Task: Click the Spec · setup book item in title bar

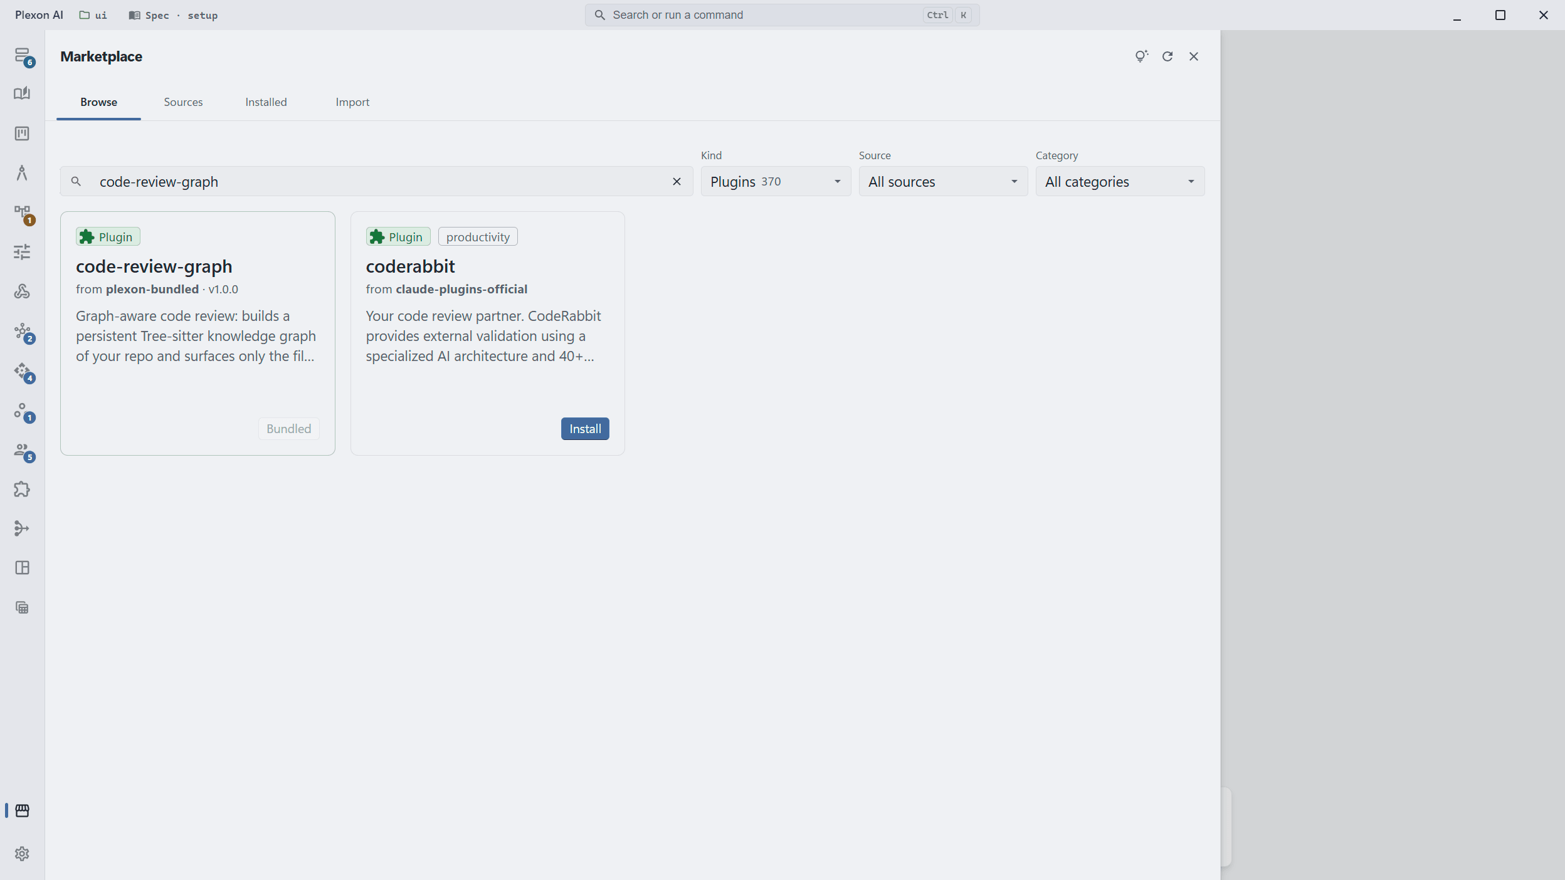Action: coord(173,15)
